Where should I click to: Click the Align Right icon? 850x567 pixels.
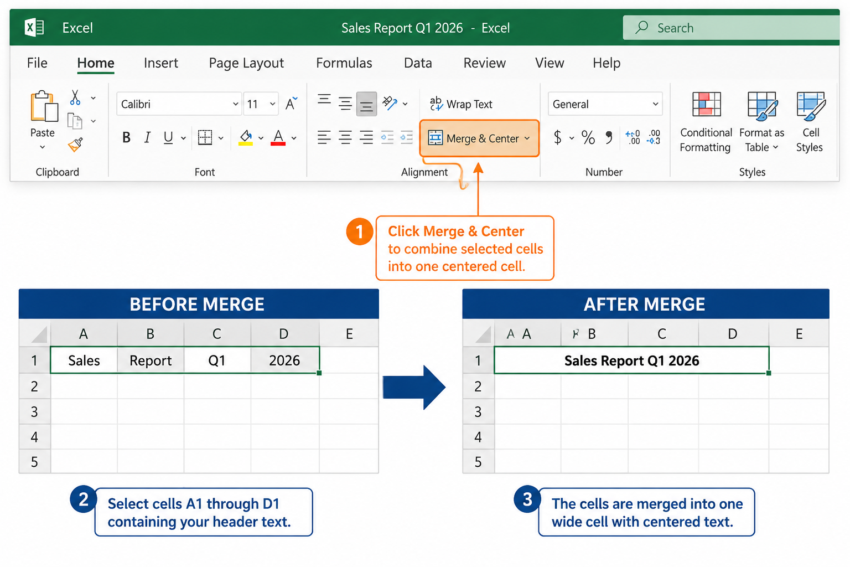(366, 137)
